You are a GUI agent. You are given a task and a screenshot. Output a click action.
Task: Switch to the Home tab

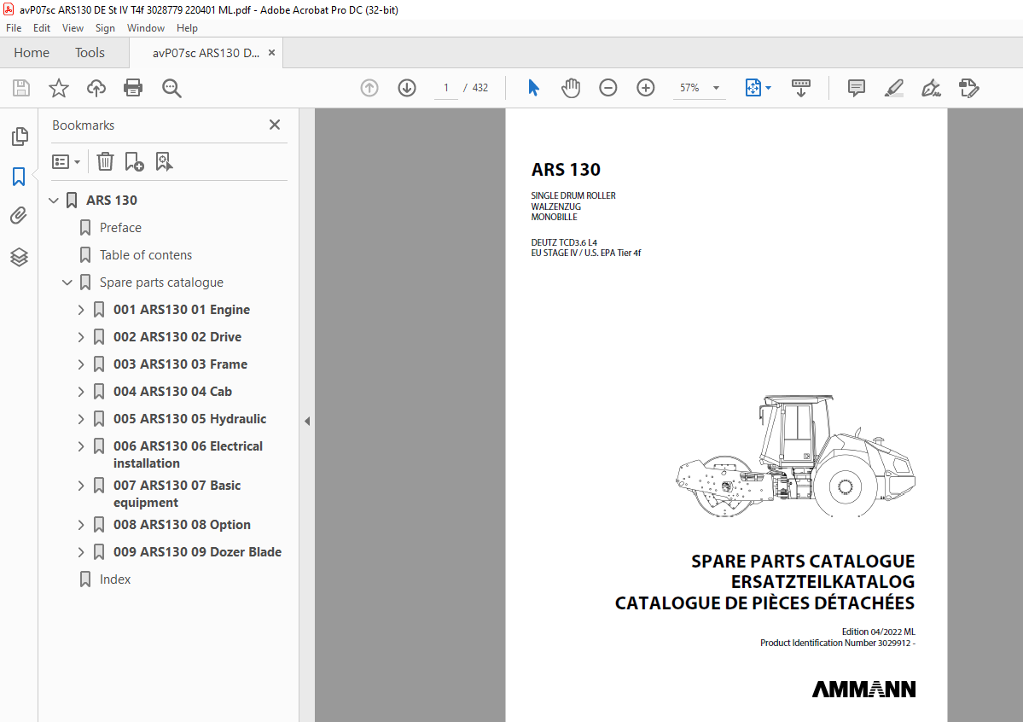pos(32,53)
